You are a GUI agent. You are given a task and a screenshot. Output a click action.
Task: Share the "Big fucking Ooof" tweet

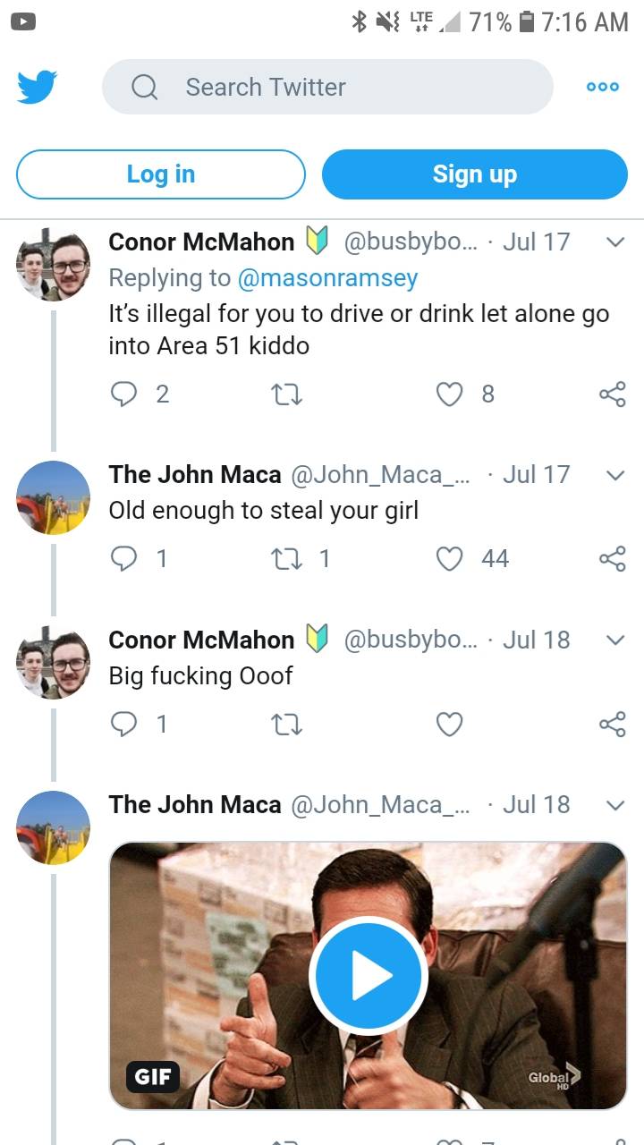click(x=612, y=725)
